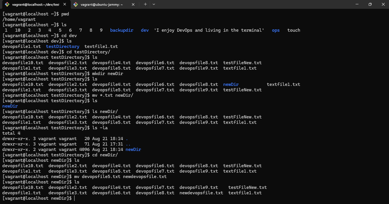Click lone blue newDir after mv command
Viewport: 389px width, 204px height.
tap(10, 106)
